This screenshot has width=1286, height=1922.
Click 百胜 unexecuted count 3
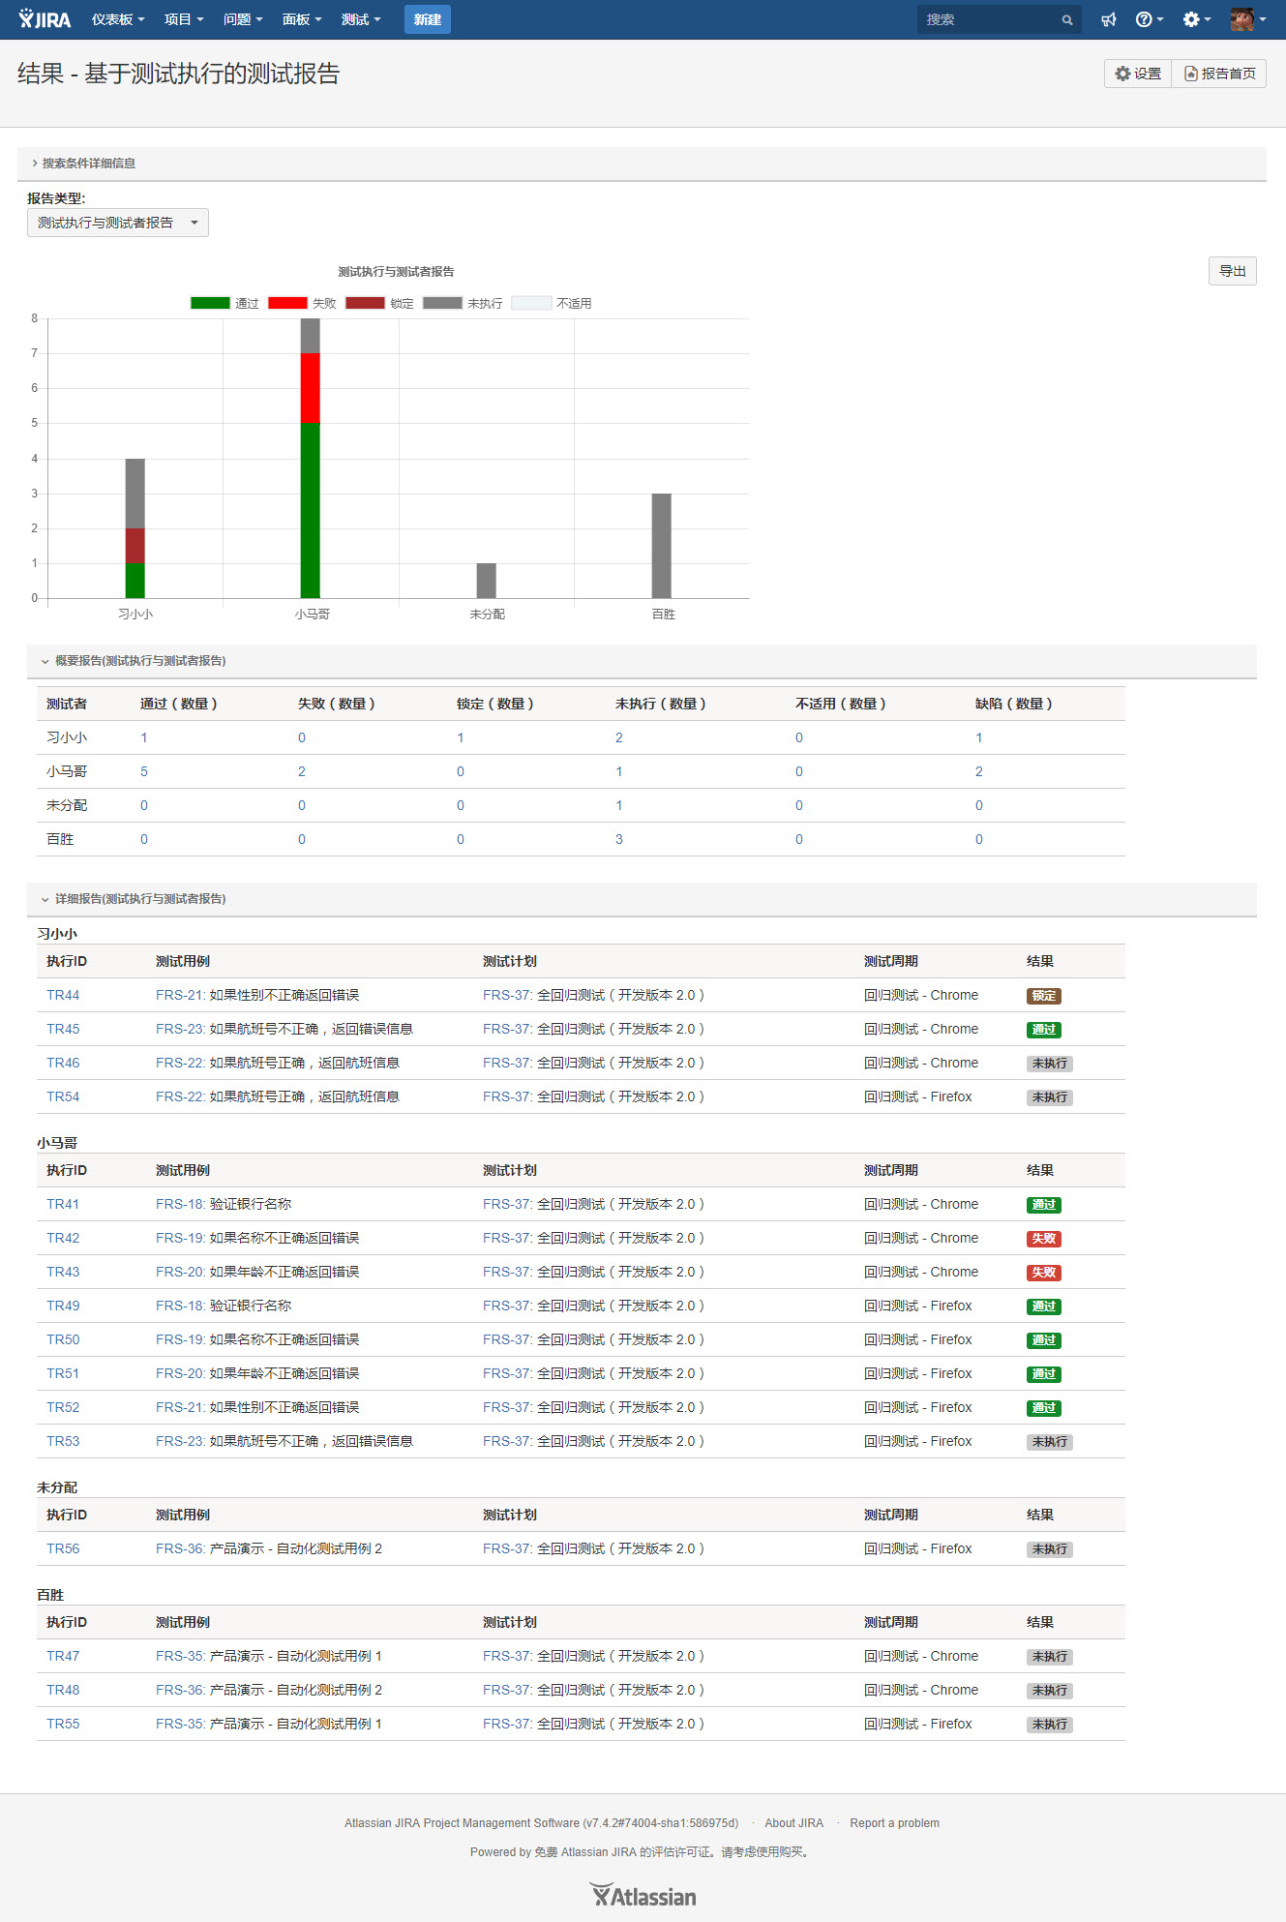(619, 839)
